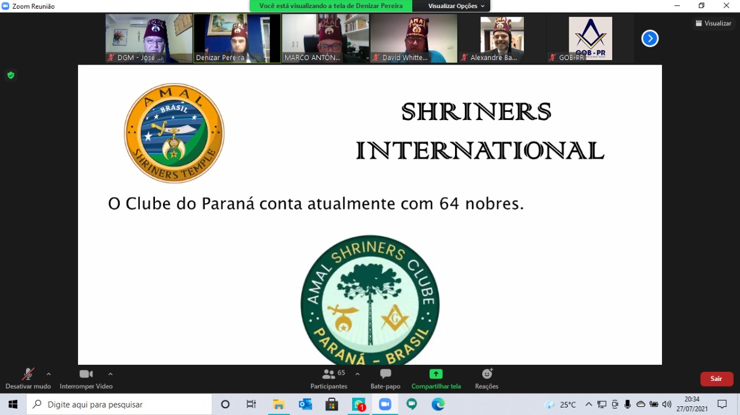Click the red Sair button
This screenshot has width=740, height=415.
(716, 379)
